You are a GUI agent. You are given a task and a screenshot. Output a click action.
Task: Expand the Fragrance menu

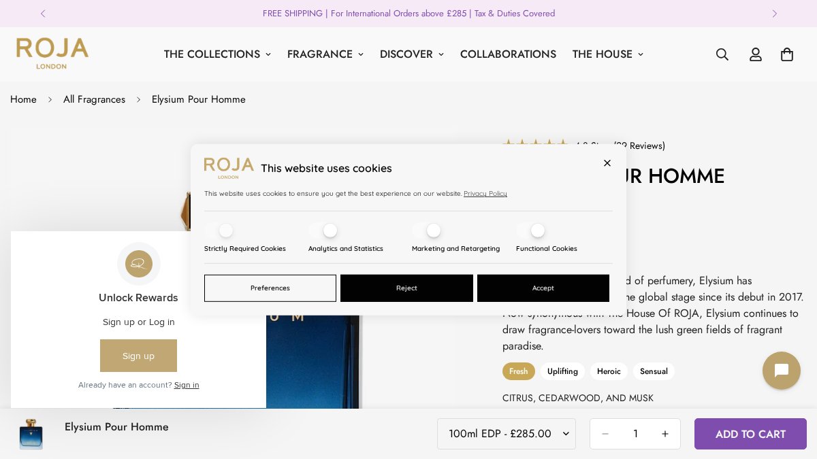click(325, 54)
